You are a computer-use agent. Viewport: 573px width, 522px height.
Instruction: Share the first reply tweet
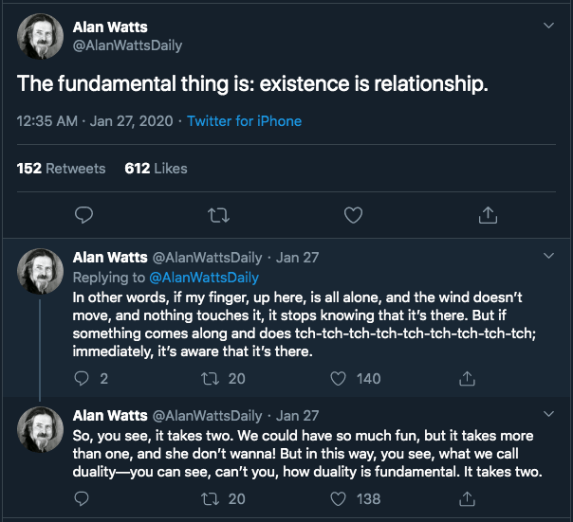coord(467,378)
